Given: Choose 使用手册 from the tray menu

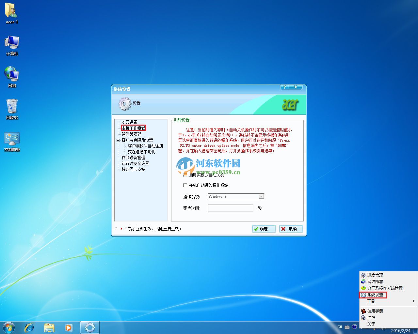Looking at the screenshot, I should pyautogui.click(x=388, y=311).
